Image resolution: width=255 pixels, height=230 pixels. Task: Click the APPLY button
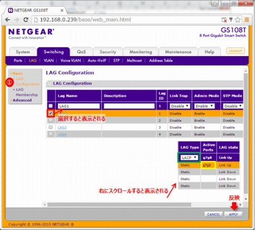point(233,214)
